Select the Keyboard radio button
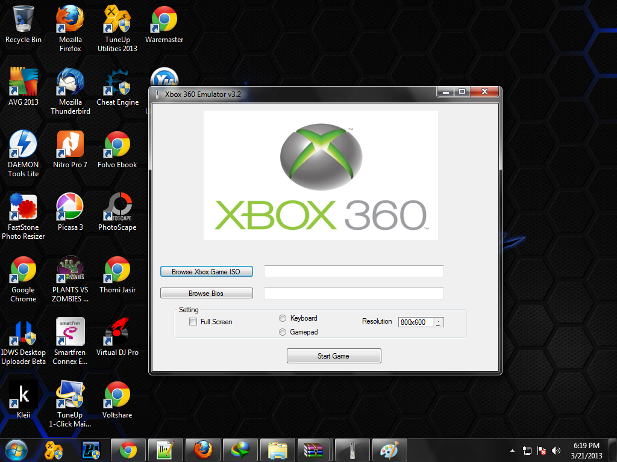 [283, 318]
